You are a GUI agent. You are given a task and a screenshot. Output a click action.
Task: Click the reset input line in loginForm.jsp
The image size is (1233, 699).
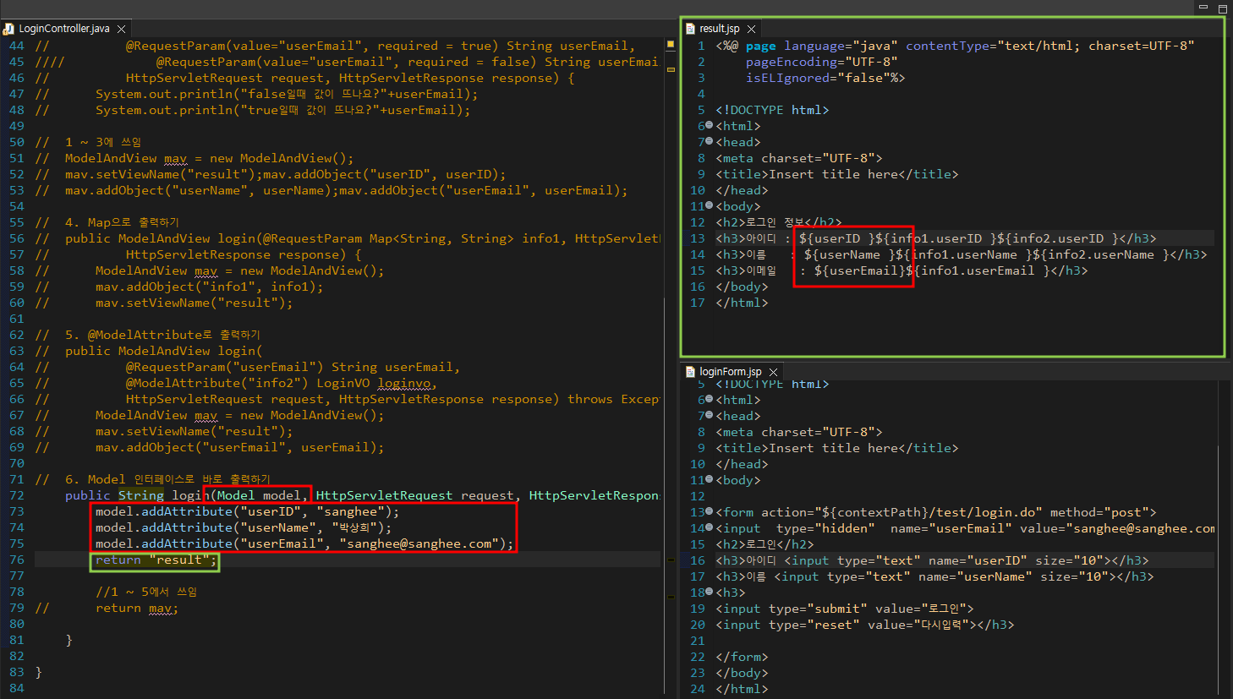point(865,624)
